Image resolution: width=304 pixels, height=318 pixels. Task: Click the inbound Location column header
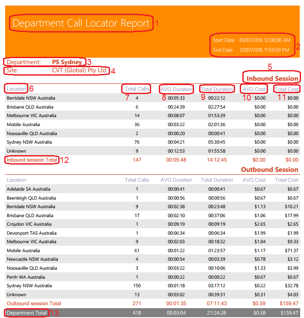coord(16,89)
